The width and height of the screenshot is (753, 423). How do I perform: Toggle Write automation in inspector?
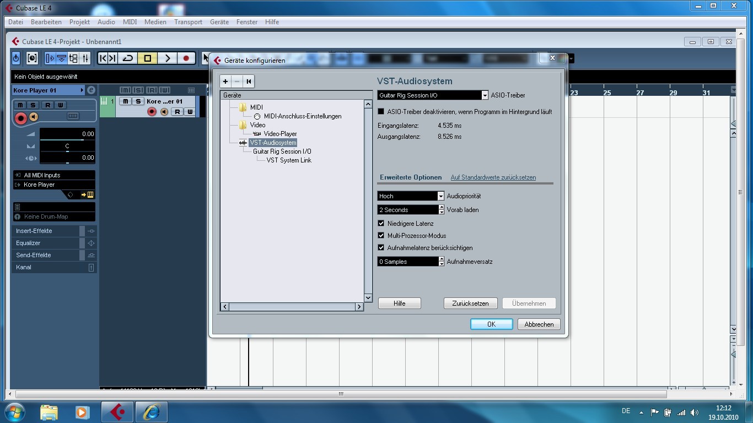pos(61,105)
